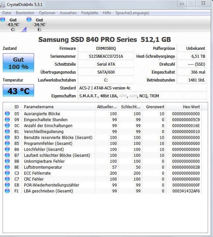Click status orb for Programmfehler (Gesamt)
This screenshot has height=237, width=213.
7,143
